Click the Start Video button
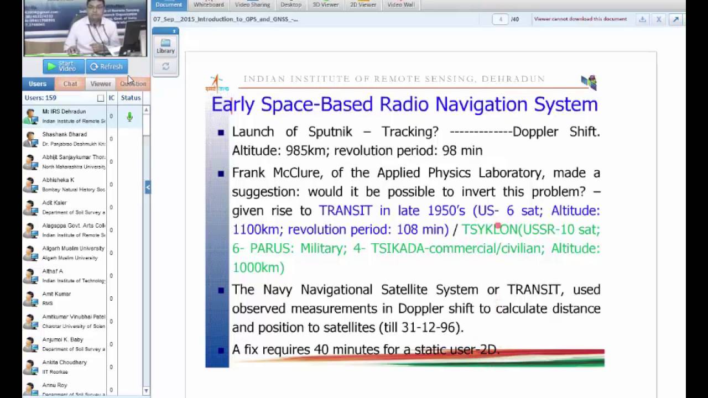This screenshot has height=398, width=708. pos(64,66)
